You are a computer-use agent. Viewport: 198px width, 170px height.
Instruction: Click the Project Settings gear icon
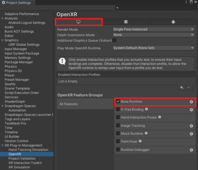point(4,2)
